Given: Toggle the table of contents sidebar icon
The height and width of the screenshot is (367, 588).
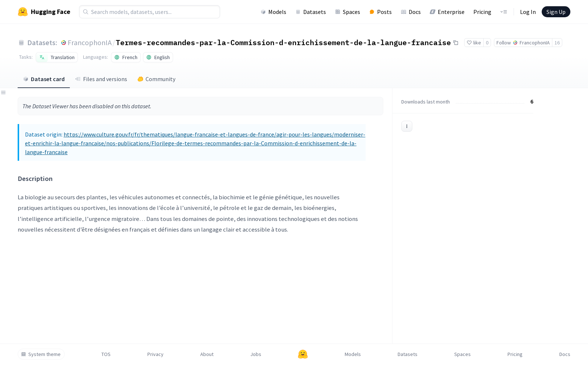Looking at the screenshot, I should [x=3, y=92].
